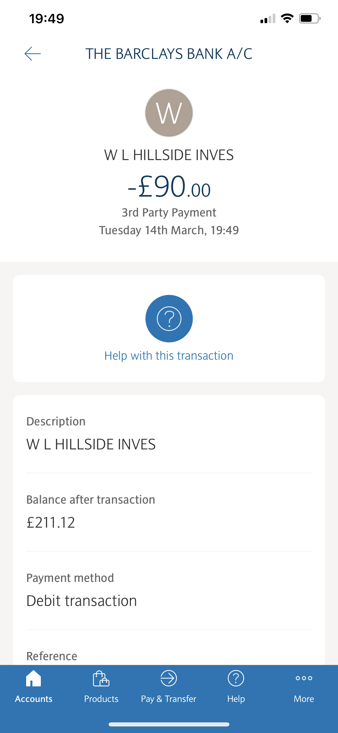Tap the Products shopping bag icon
The width and height of the screenshot is (338, 733).
coord(101,678)
